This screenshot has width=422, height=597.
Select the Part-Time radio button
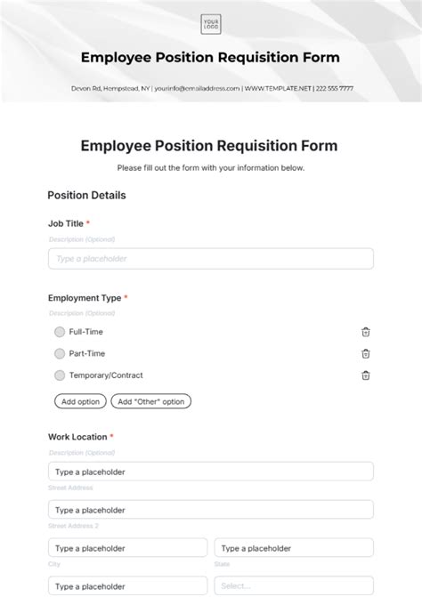60,354
